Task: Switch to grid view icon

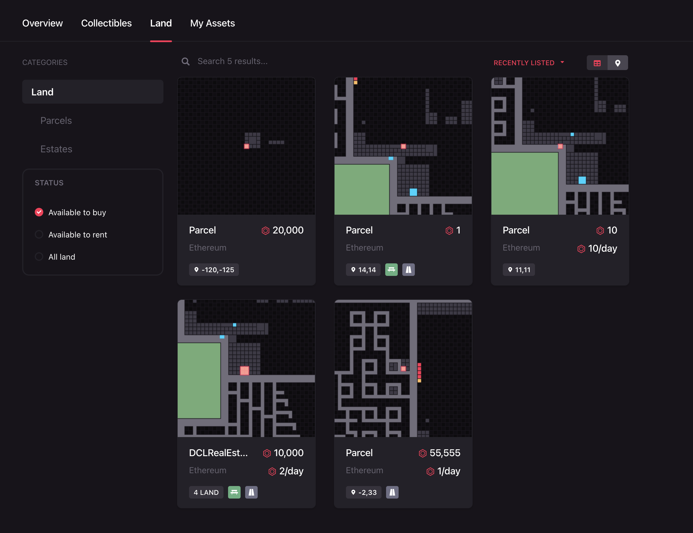Action: click(x=597, y=63)
